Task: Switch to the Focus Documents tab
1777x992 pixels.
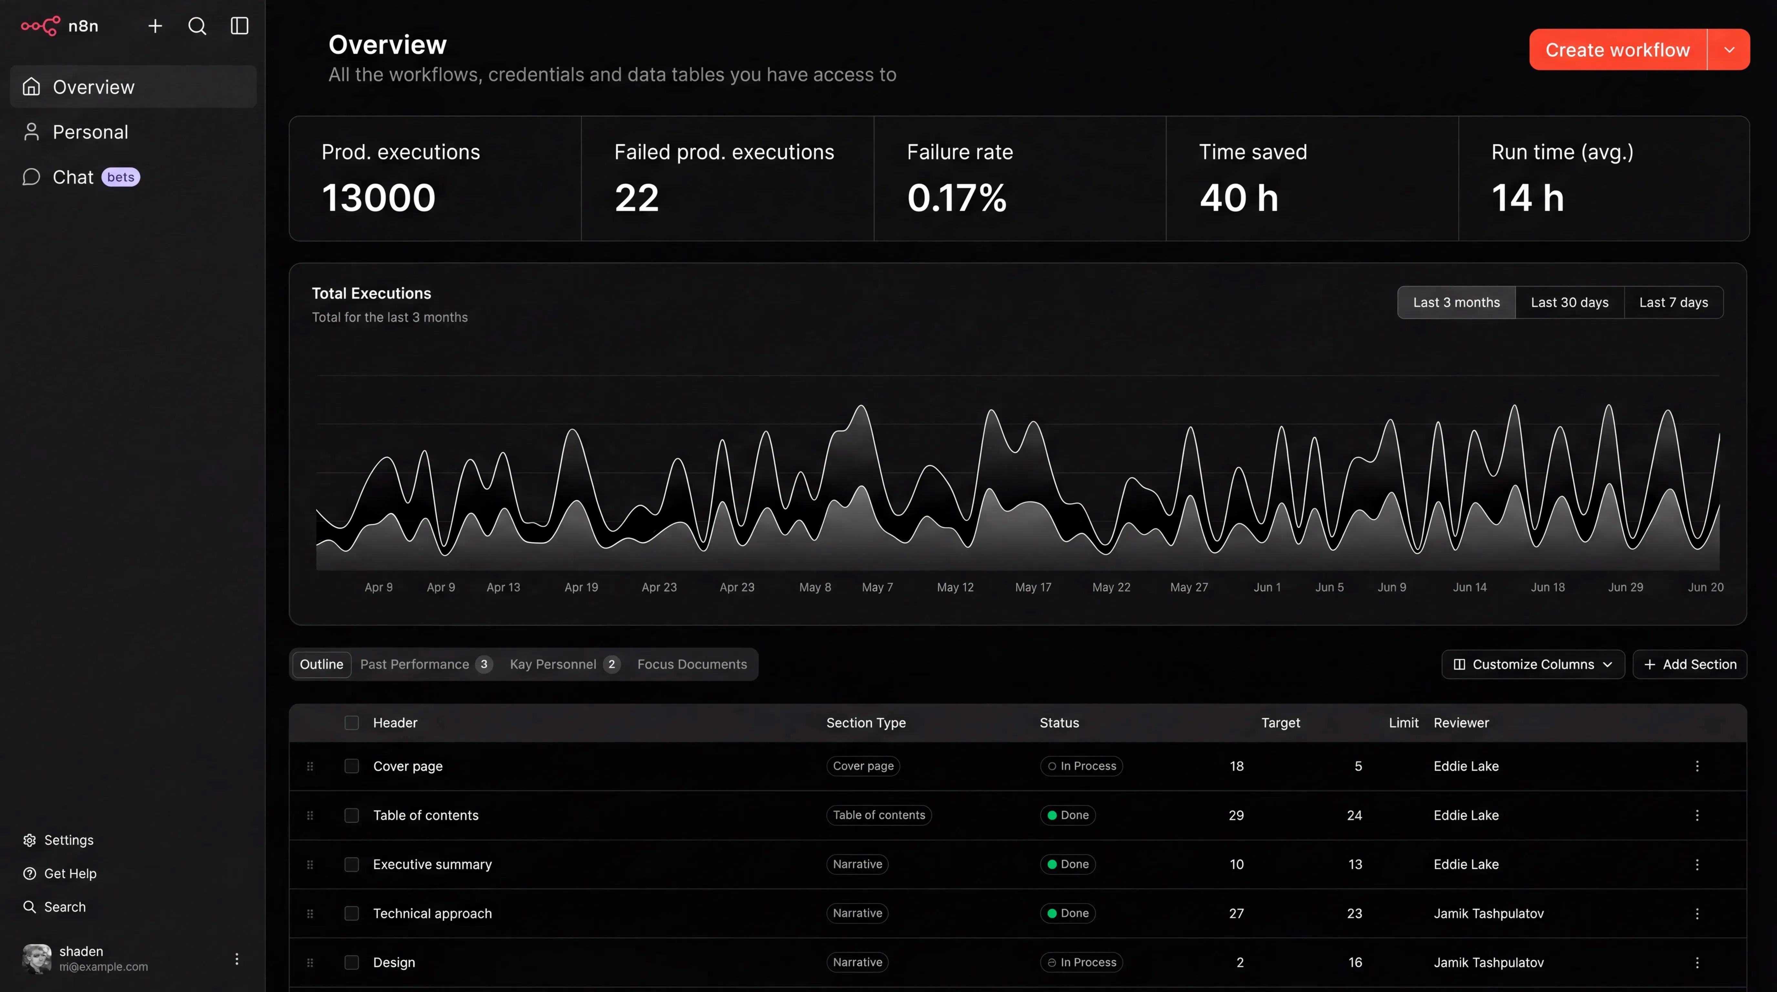Action: pyautogui.click(x=692, y=664)
